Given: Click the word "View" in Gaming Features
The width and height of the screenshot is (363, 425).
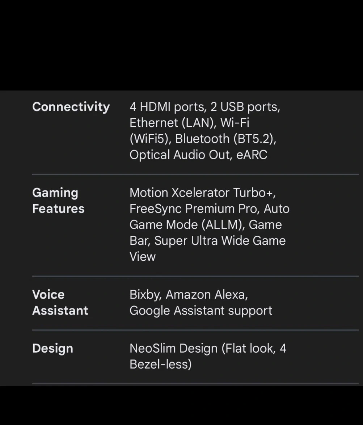Looking at the screenshot, I should point(143,257).
